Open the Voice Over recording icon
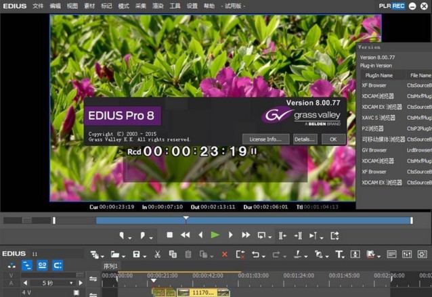Viewport: 432px width, 297px height. click(x=355, y=254)
